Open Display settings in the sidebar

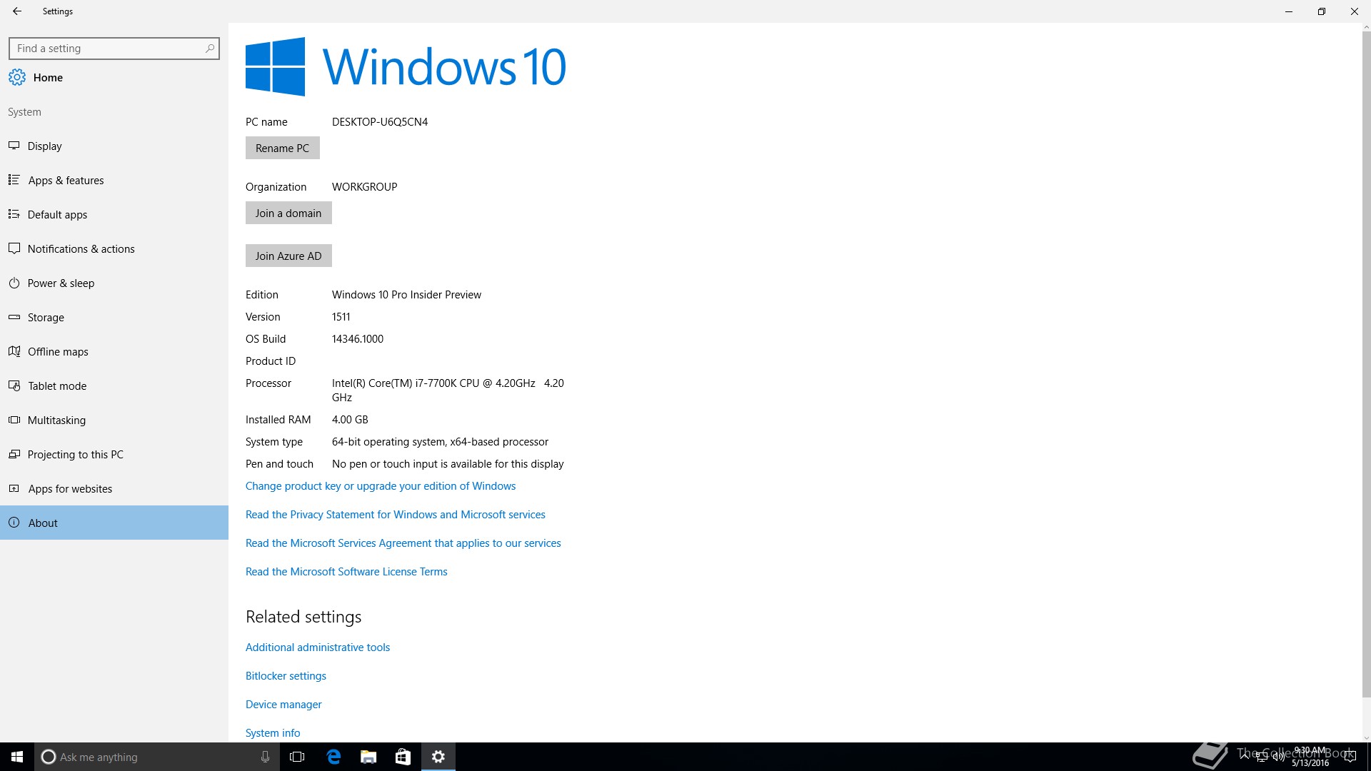(114, 146)
